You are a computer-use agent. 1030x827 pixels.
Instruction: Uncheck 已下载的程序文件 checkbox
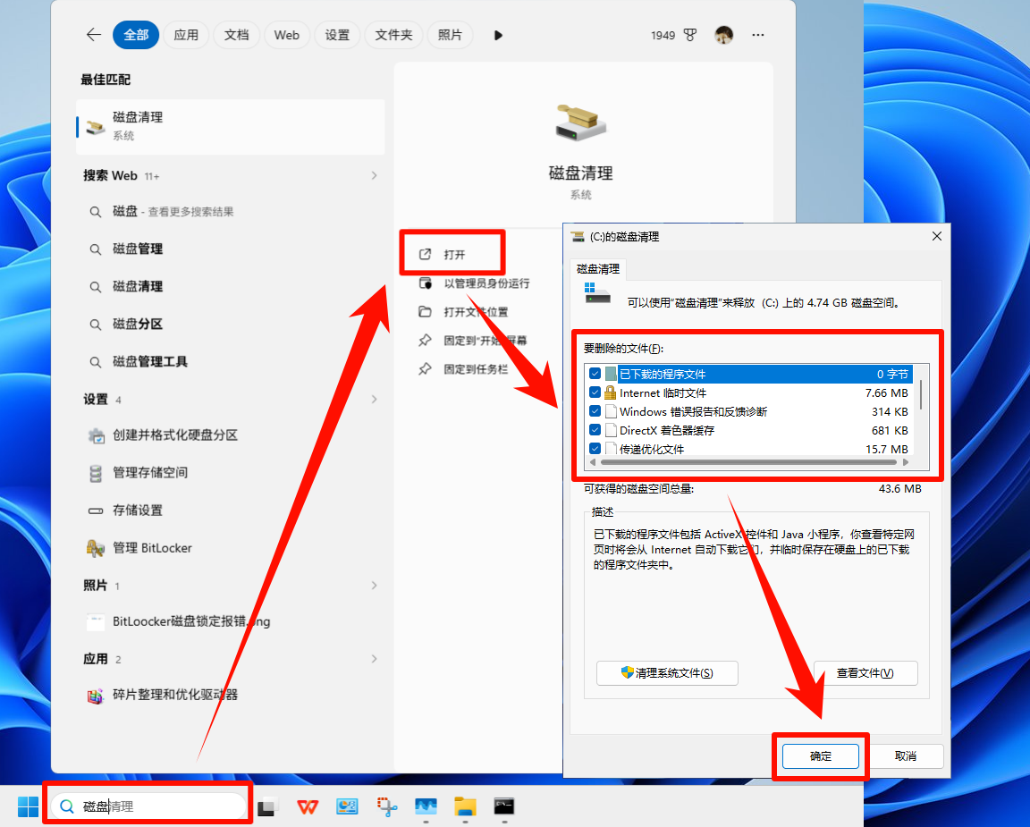tap(595, 374)
